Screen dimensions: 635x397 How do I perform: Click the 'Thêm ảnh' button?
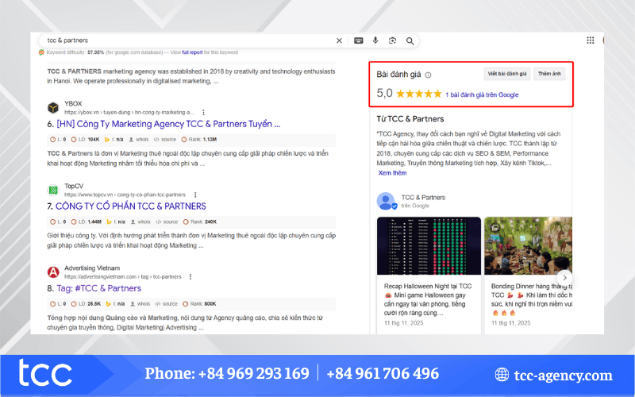[549, 74]
